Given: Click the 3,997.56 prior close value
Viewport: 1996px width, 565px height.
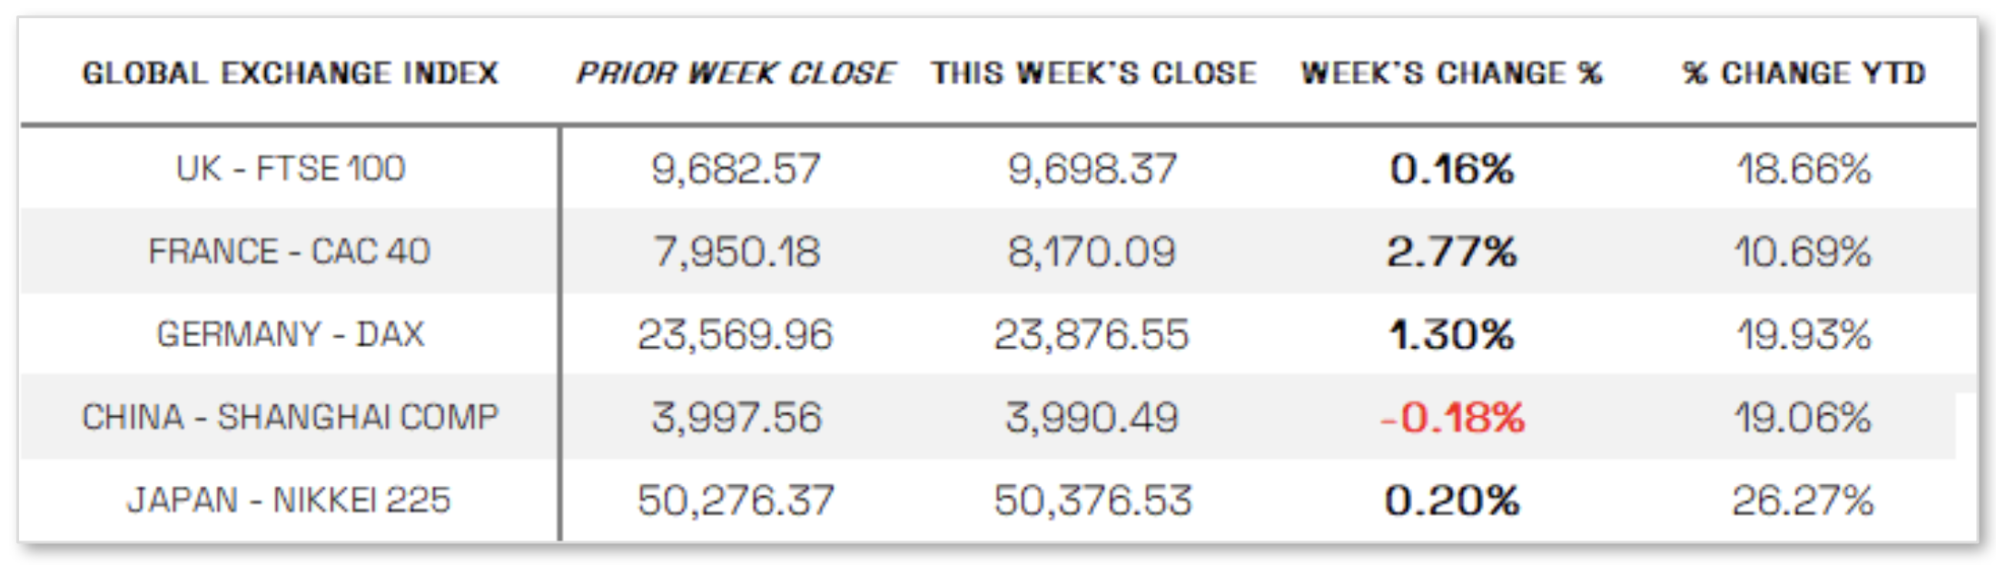Looking at the screenshot, I should point(736,418).
